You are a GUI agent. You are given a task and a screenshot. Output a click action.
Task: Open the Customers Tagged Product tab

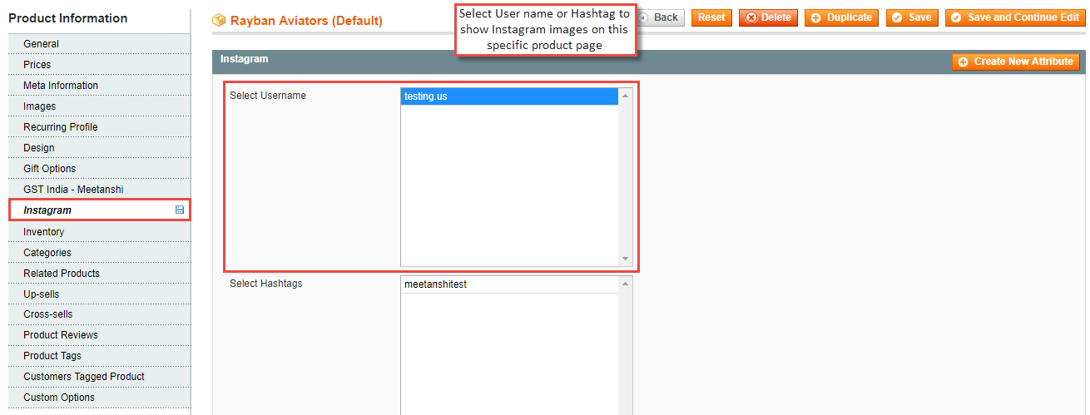click(99, 377)
